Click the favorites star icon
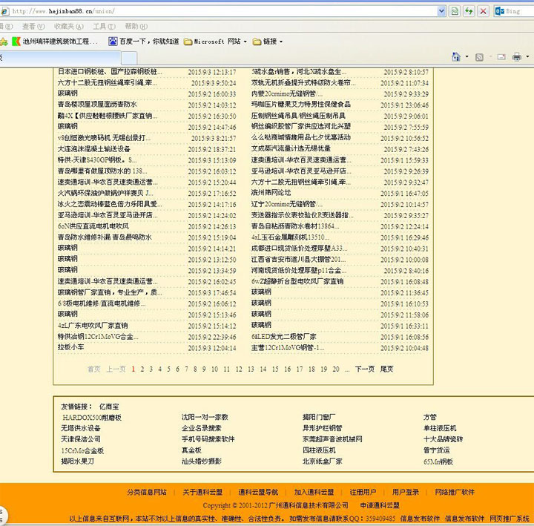Viewport: 534px width, 526px height. tap(4, 42)
